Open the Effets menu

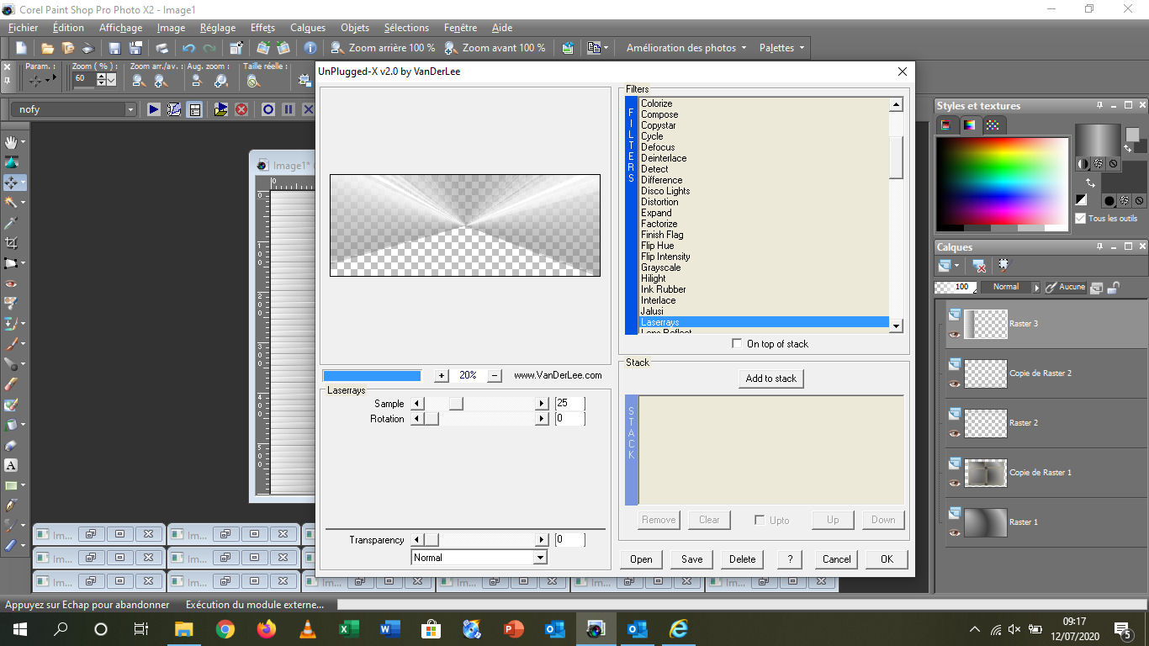click(262, 28)
